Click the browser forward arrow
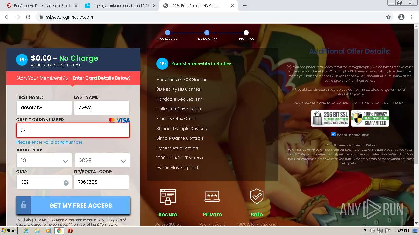Viewport: 419px width, 235px height. tap(18, 17)
